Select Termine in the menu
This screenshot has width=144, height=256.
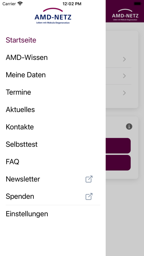(18, 92)
